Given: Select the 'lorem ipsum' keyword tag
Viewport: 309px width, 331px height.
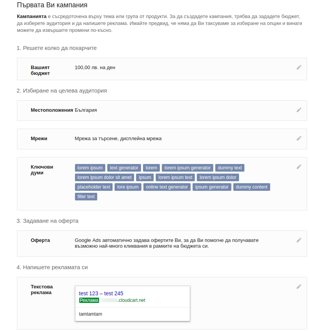Looking at the screenshot, I should [90, 168].
